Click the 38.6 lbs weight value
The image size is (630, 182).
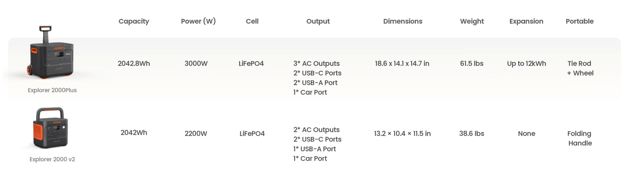472,133
